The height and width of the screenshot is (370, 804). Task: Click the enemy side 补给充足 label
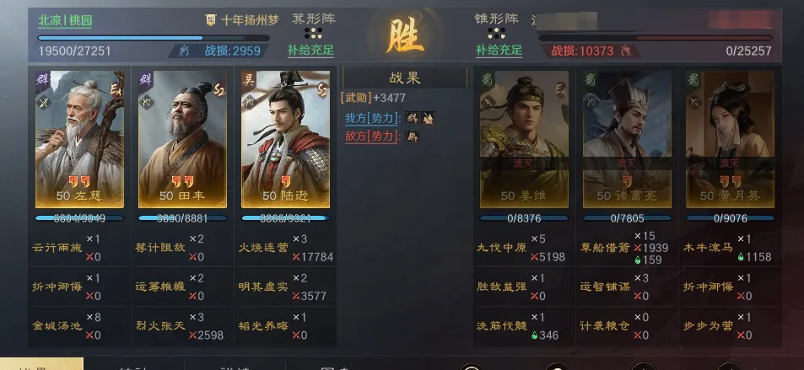tap(499, 51)
